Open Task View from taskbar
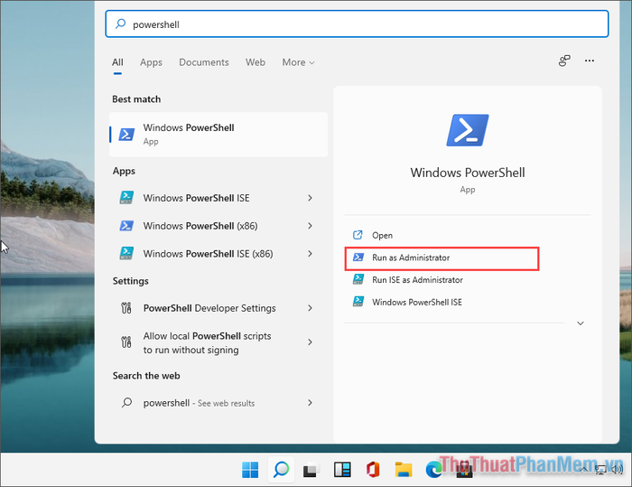This screenshot has width=632, height=487. coord(311,470)
